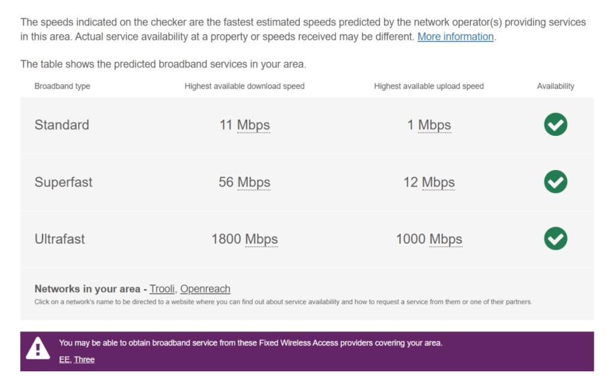The image size is (613, 379).
Task: Click Mbps abbreviation beside Standard 11 download
Action: [253, 125]
